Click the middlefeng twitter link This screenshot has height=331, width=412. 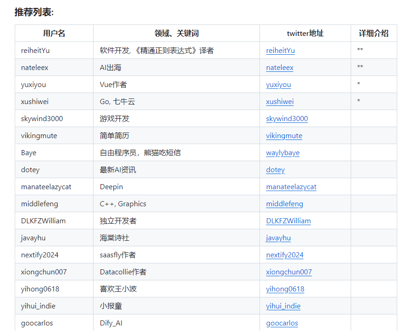pyautogui.click(x=285, y=204)
